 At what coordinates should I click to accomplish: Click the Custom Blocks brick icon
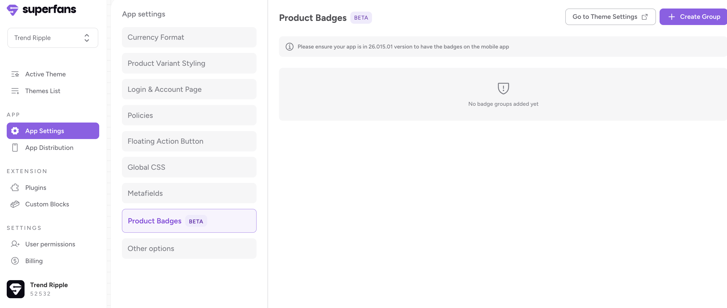(x=15, y=204)
